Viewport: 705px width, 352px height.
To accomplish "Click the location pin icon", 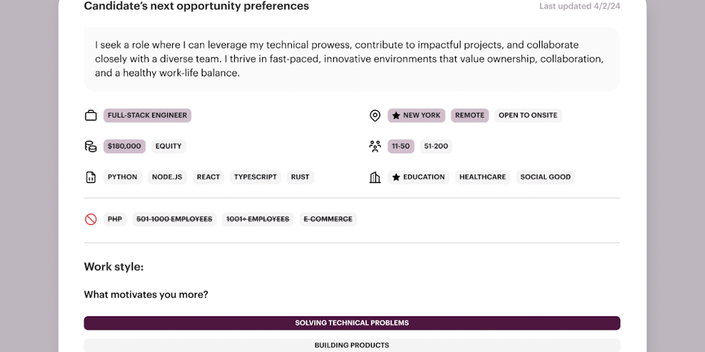I will [375, 115].
